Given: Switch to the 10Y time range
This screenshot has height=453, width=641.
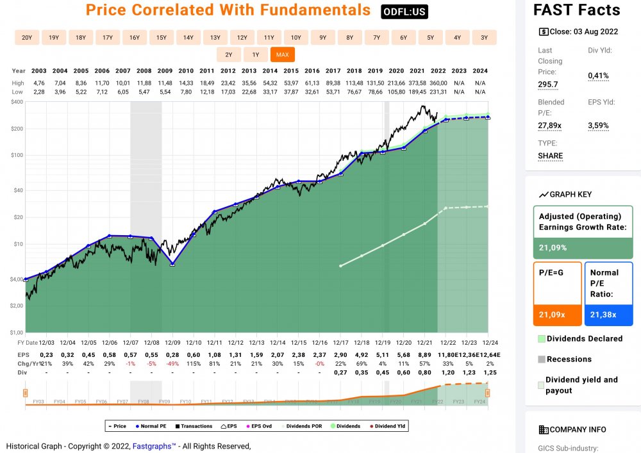Looking at the screenshot, I should [x=296, y=37].
